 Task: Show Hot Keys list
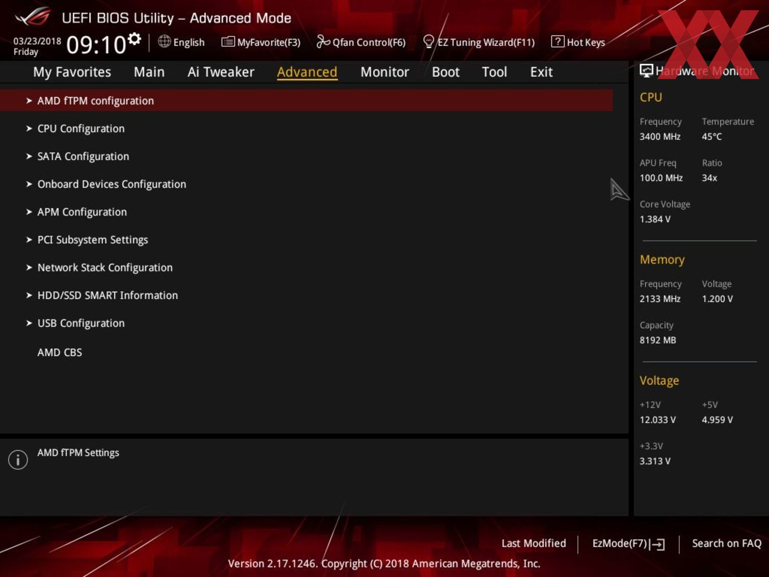[586, 42]
